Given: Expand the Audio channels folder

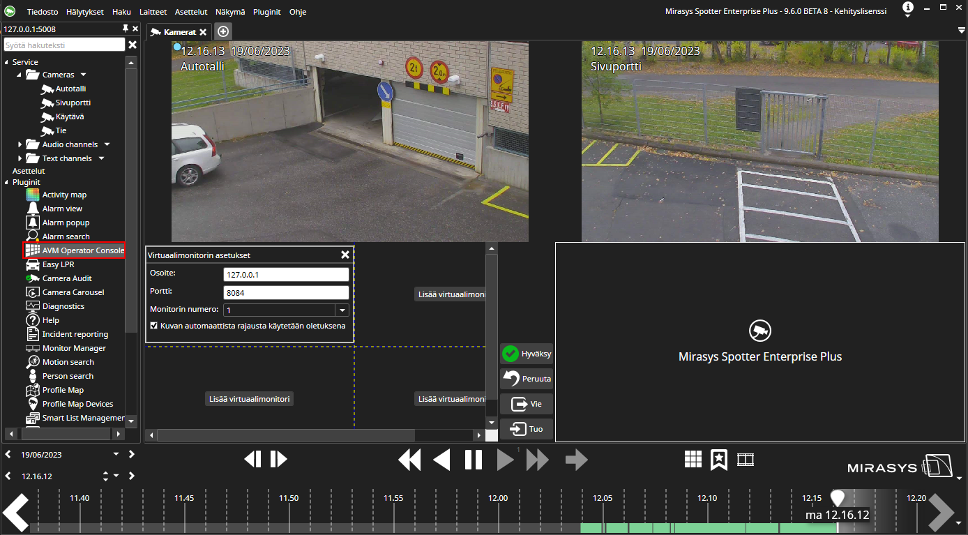Looking at the screenshot, I should pos(20,144).
